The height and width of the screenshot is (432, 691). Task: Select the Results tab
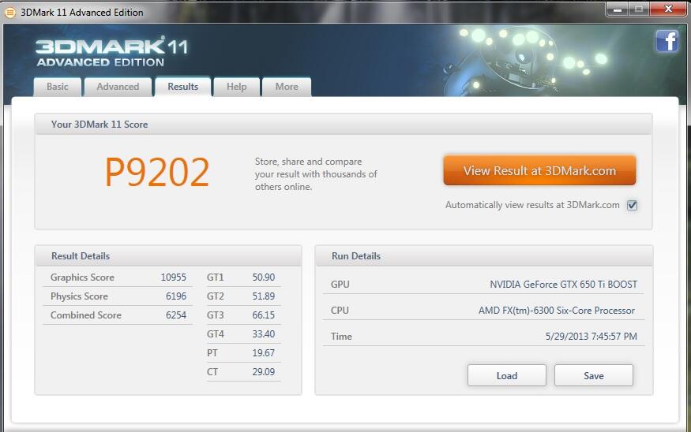pyautogui.click(x=183, y=86)
